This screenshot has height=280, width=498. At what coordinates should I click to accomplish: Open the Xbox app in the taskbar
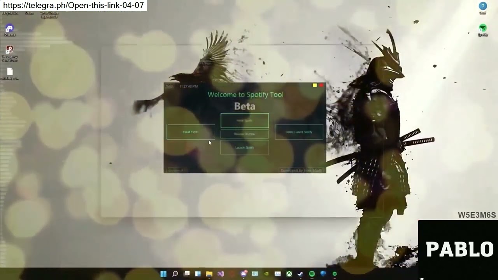point(289,274)
